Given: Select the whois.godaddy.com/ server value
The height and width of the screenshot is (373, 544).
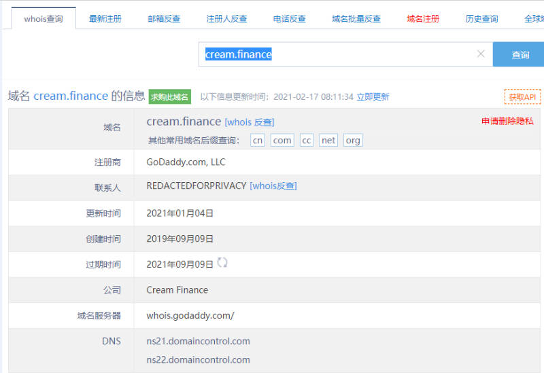Looking at the screenshot, I should tap(190, 315).
